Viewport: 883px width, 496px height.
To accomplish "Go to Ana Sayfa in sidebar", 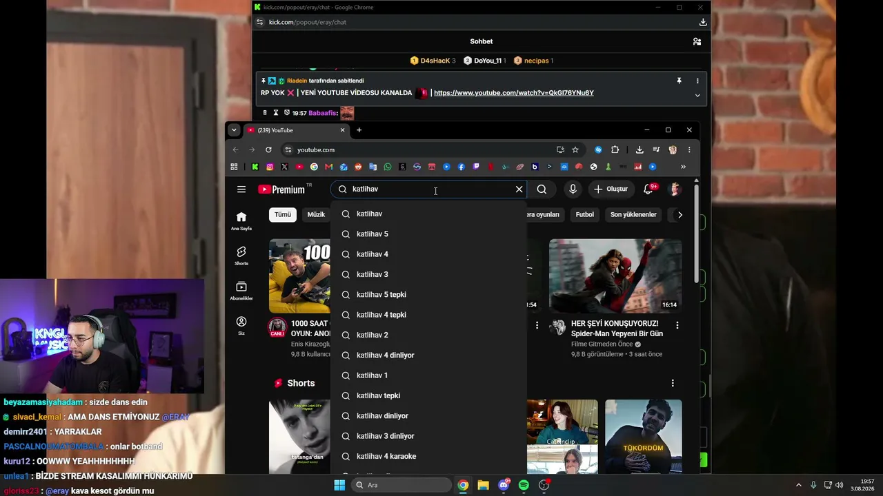I will 241,220.
